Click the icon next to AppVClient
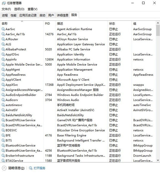 [x=3, y=80]
